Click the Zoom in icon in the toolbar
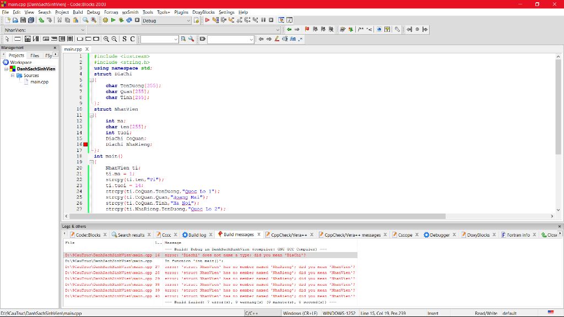Image resolution: width=564 pixels, height=317 pixels. (106, 39)
